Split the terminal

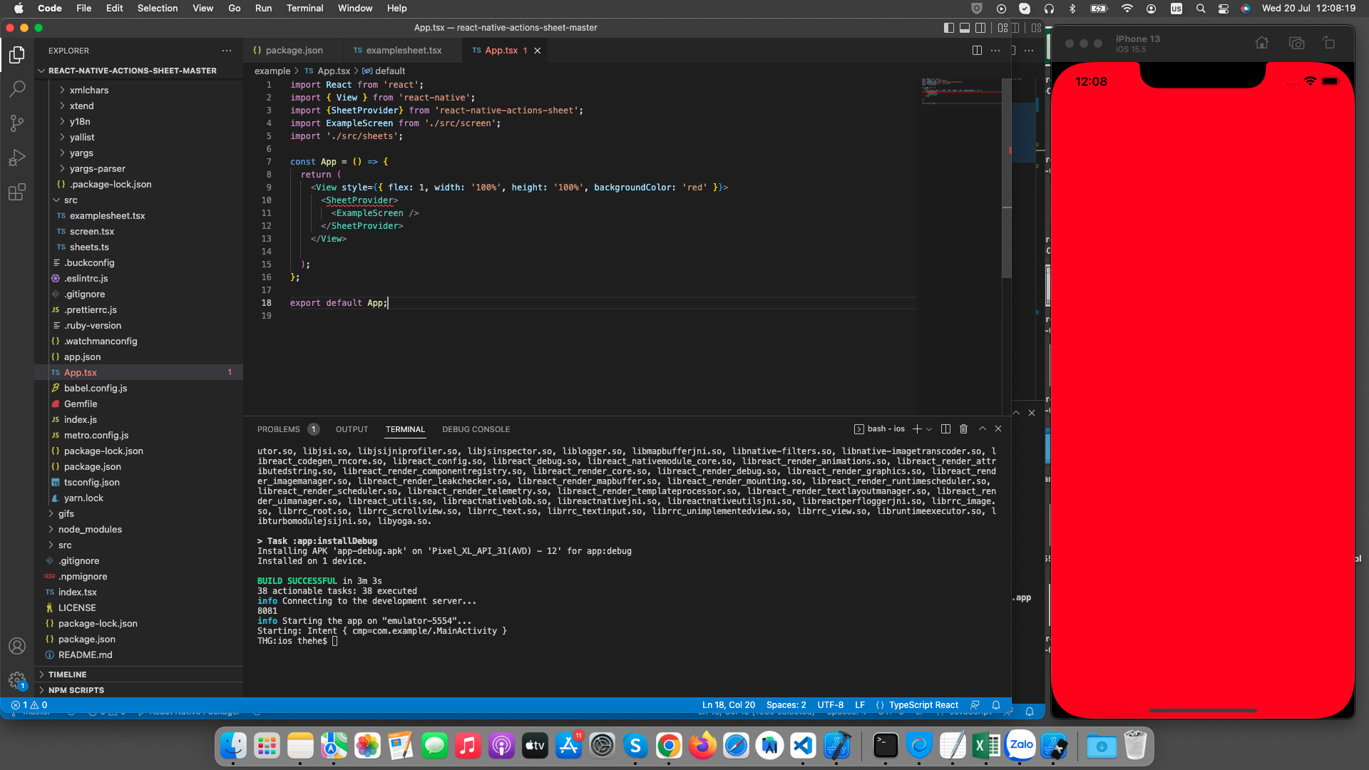tap(945, 428)
